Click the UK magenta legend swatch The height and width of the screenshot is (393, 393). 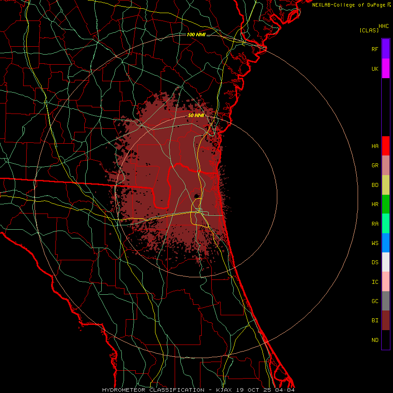click(x=386, y=69)
